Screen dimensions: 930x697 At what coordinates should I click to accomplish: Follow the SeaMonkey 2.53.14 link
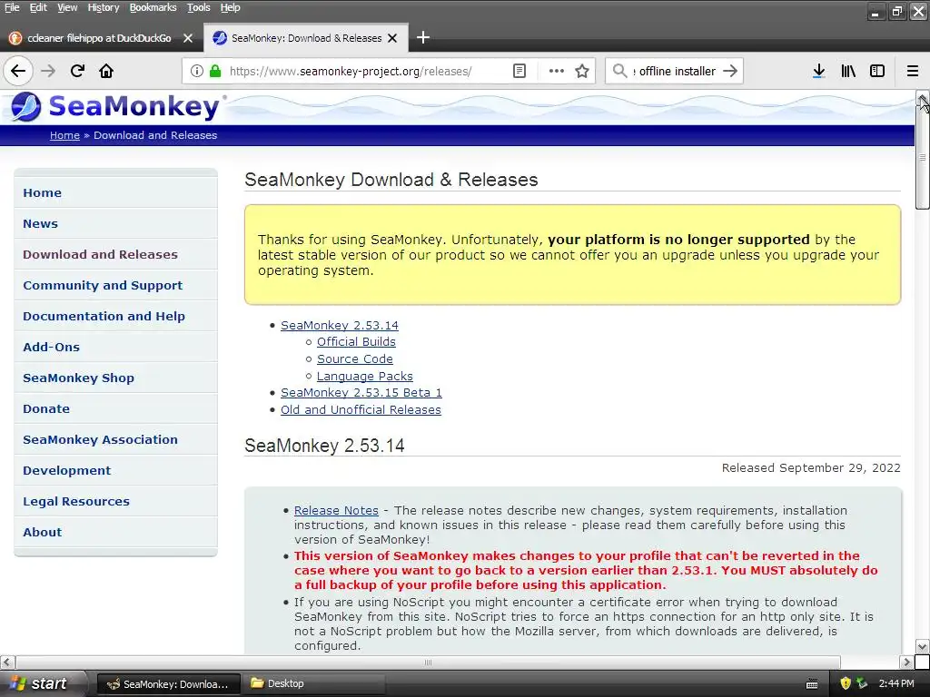point(340,326)
